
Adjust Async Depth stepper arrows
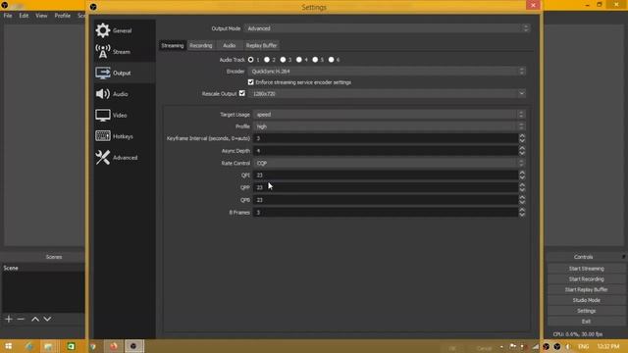click(x=522, y=151)
